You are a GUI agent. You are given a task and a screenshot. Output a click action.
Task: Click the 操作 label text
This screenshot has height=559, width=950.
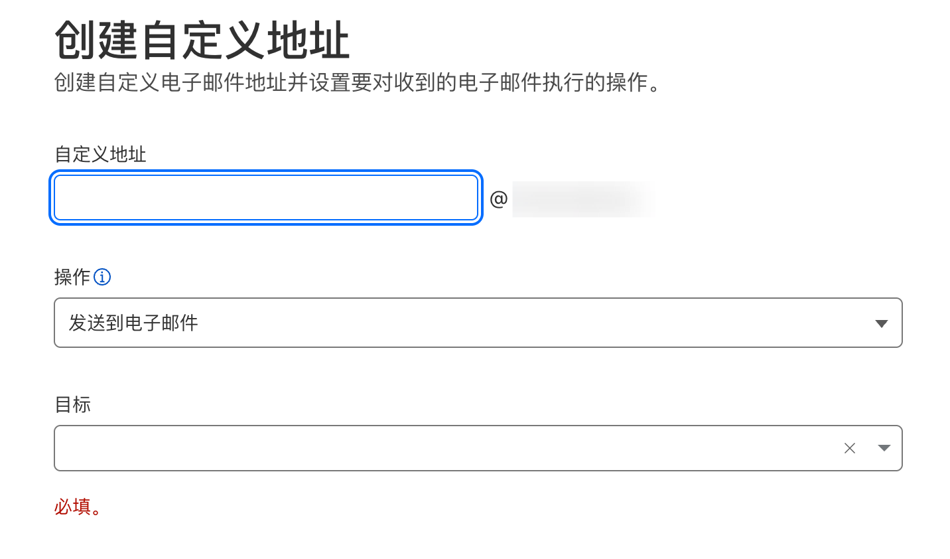[x=72, y=277]
